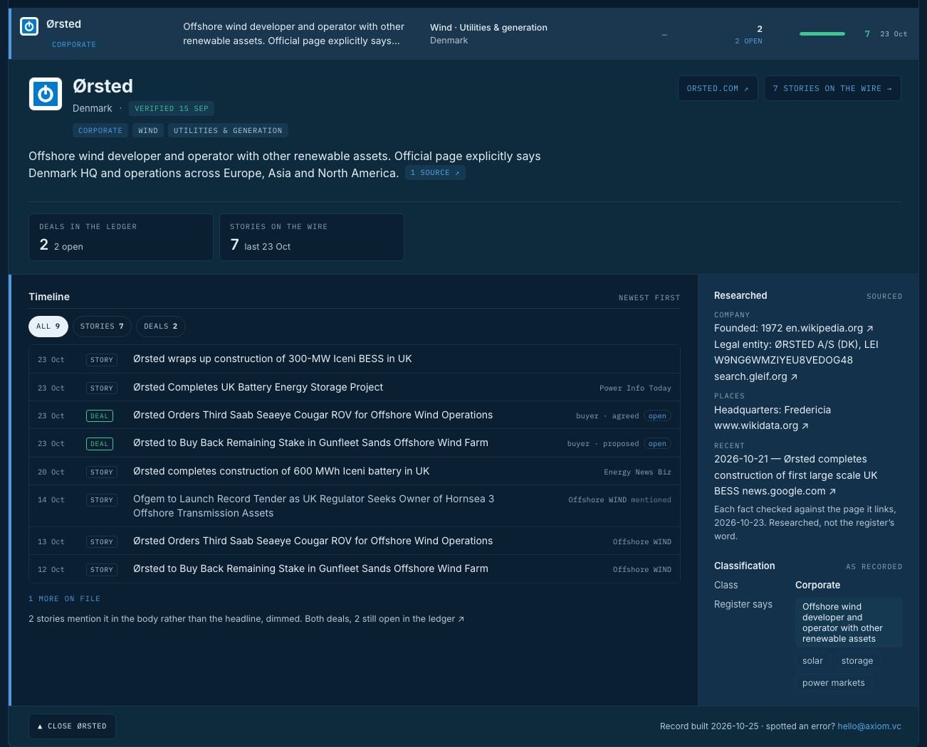Click the '2 OPEN' count in the top row

(748, 41)
